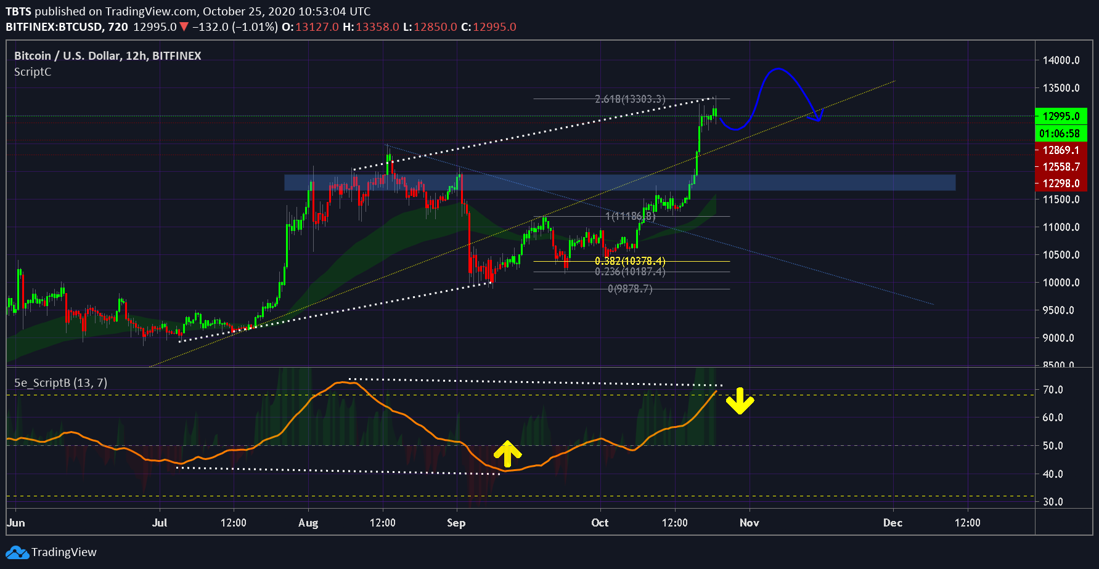This screenshot has height=569, width=1099.
Task: Click the red 12298.0 price tag
Action: pyautogui.click(x=1061, y=183)
